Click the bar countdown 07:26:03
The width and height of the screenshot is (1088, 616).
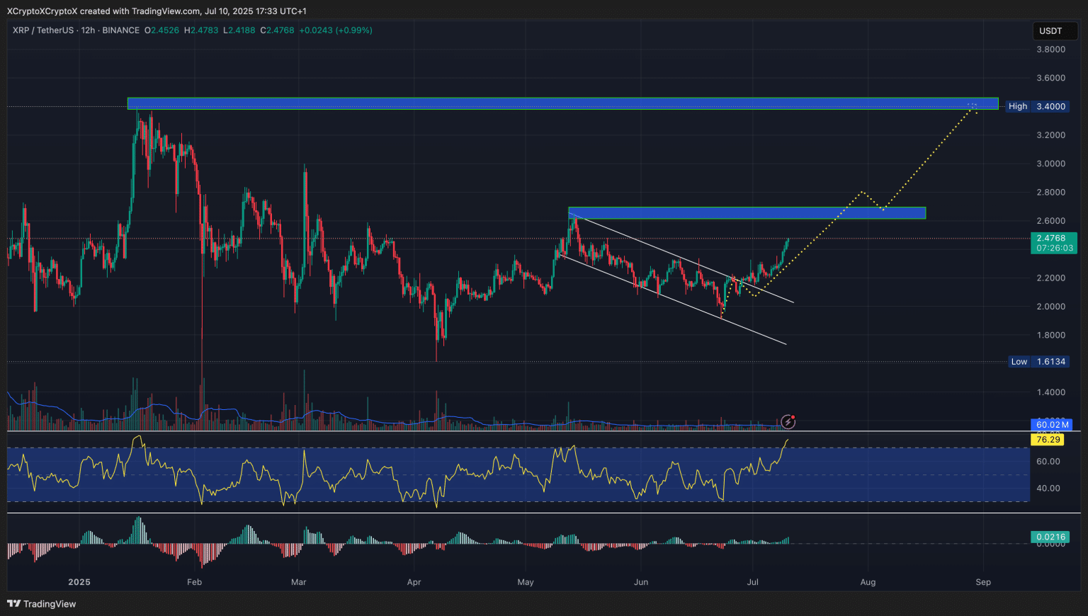(1054, 249)
